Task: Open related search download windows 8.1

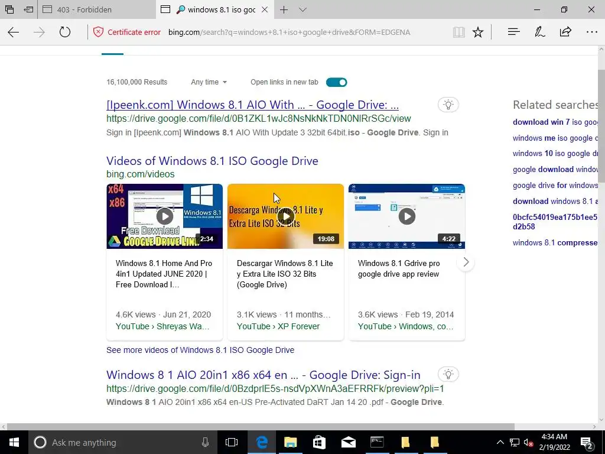Action: pos(555,201)
